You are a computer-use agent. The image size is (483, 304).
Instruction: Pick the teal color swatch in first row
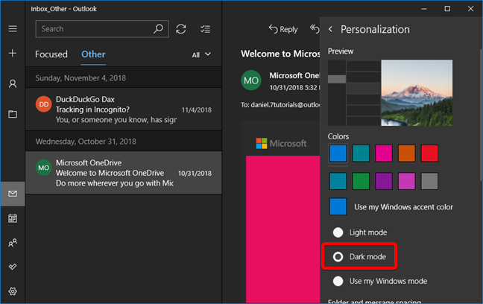(361, 153)
